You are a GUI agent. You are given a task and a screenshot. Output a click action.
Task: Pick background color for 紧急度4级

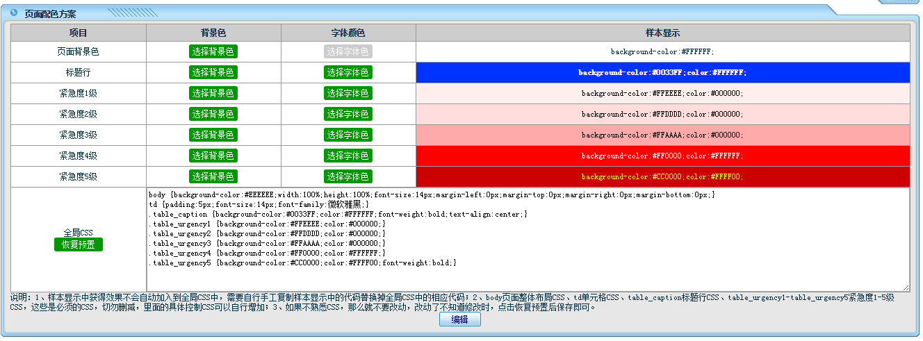pos(213,156)
